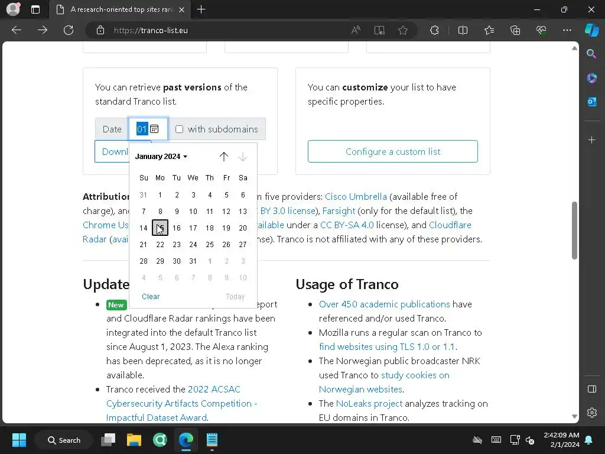605x454 pixels.
Task: Reload the page with the refresh icon
Action: click(x=69, y=30)
